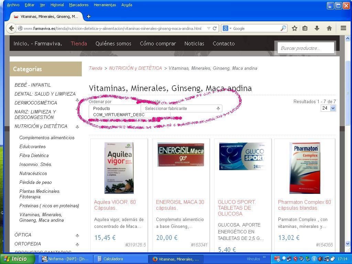Screen dimensions: 352x264
Task: Click the Google search input field
Action: pyautogui.click(x=256, y=29)
